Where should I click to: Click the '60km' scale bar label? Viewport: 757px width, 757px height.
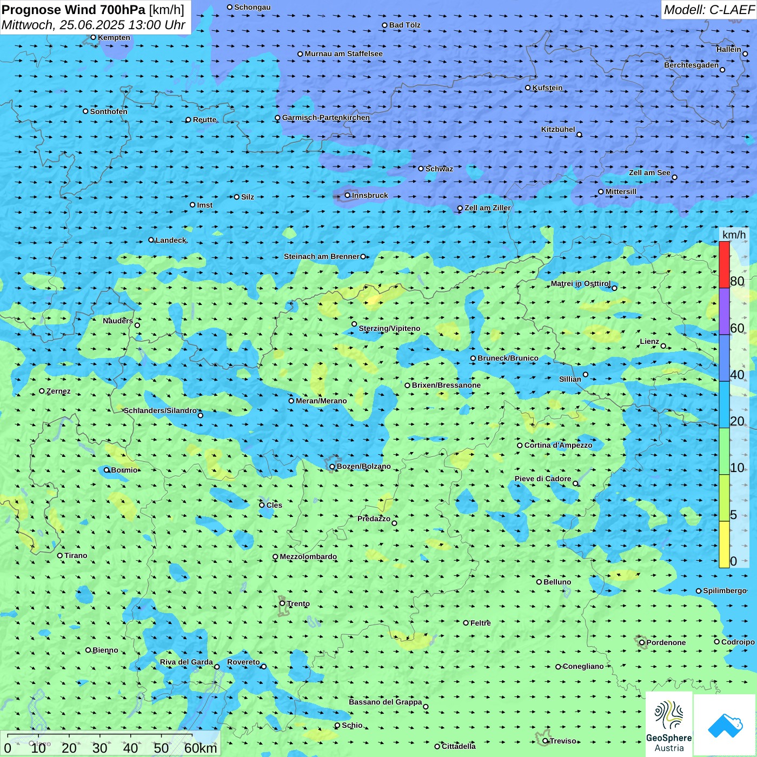[201, 748]
